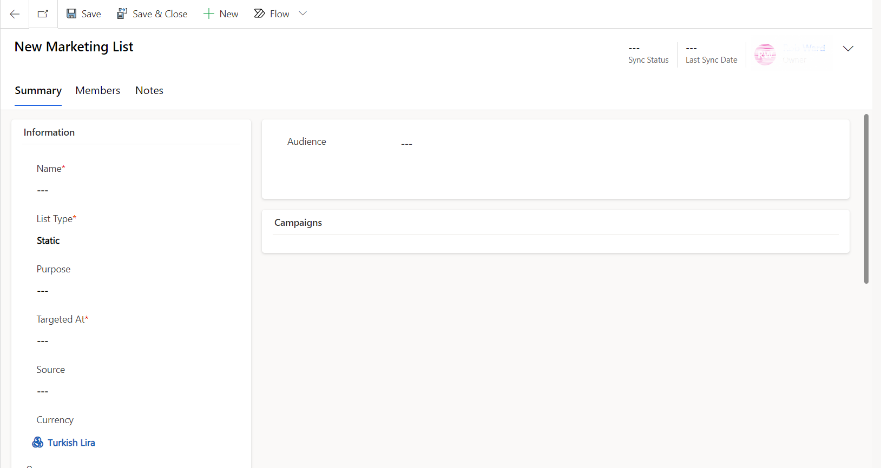Click the back arrow icon
The image size is (881, 468).
point(15,14)
